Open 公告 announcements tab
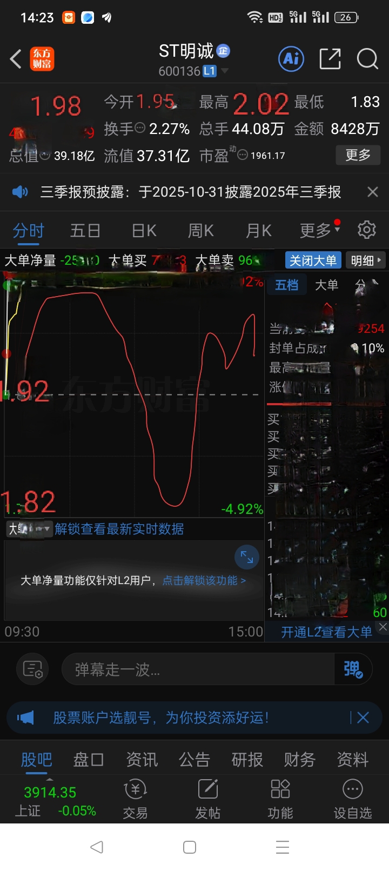Viewport: 389px width, 871px height. tap(194, 759)
